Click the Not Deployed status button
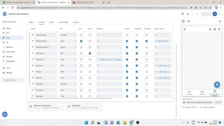224x126 pixels. tap(9, 22)
